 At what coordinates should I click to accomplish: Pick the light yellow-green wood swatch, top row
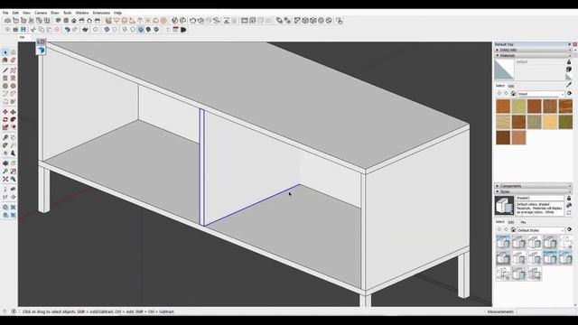[x=518, y=107]
